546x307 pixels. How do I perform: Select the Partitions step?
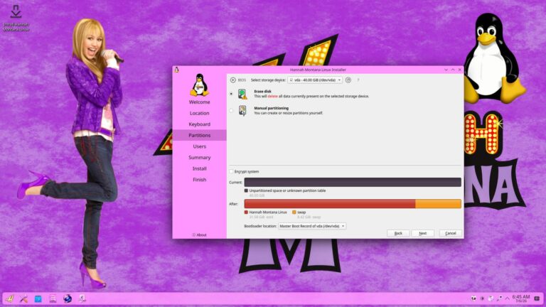(x=200, y=136)
